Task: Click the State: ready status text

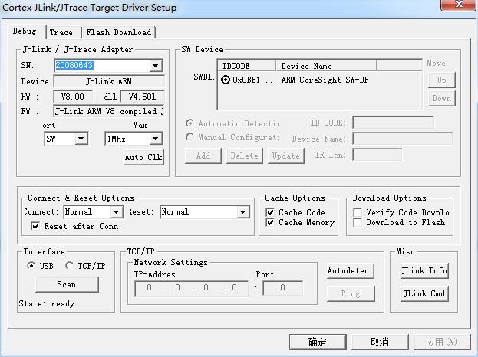Action: point(47,303)
